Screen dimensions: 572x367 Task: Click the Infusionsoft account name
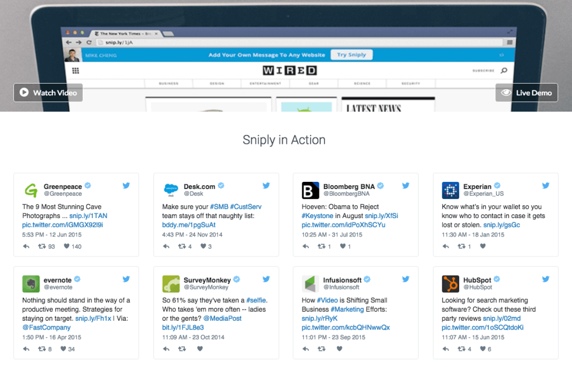pos(342,280)
